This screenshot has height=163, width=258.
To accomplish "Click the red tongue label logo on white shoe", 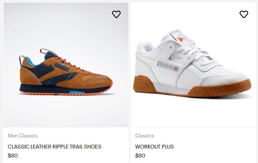I will coord(180,39).
